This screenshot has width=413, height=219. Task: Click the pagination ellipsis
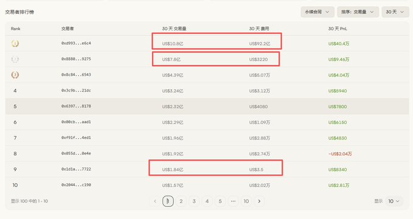pos(233,201)
